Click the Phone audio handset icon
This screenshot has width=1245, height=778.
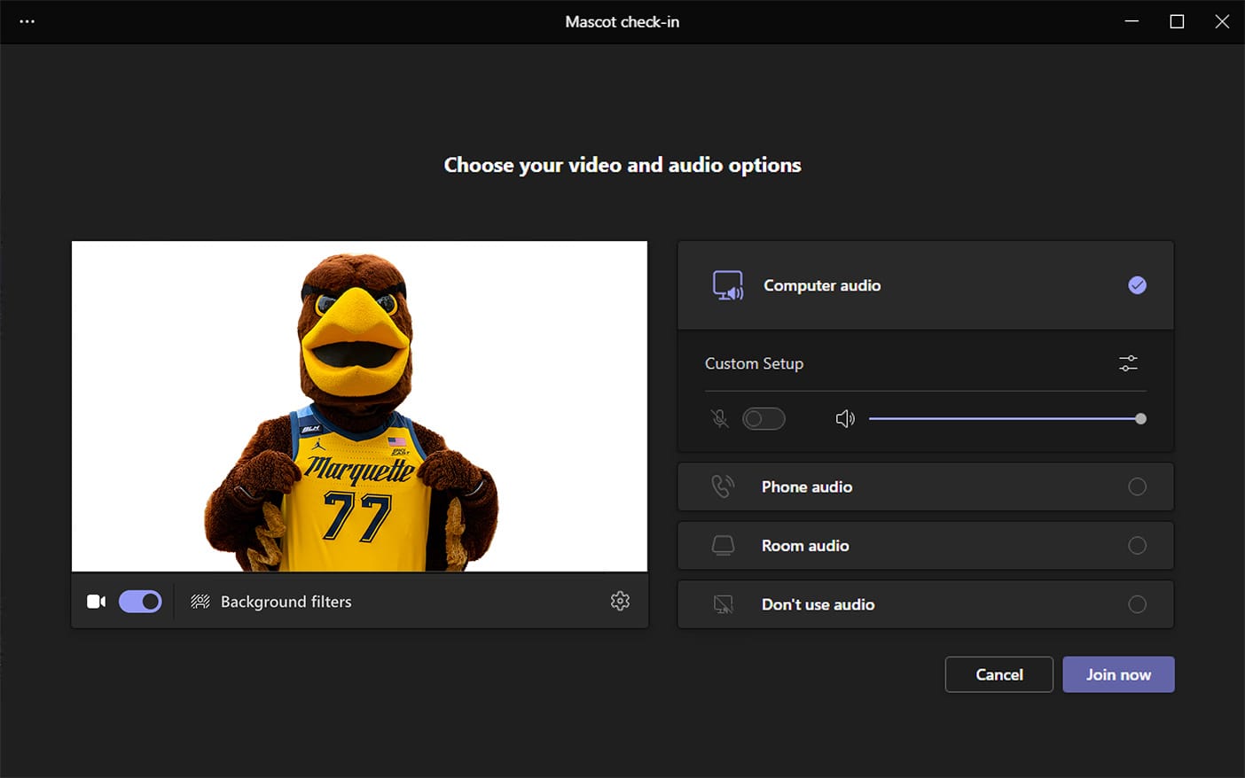(x=723, y=486)
